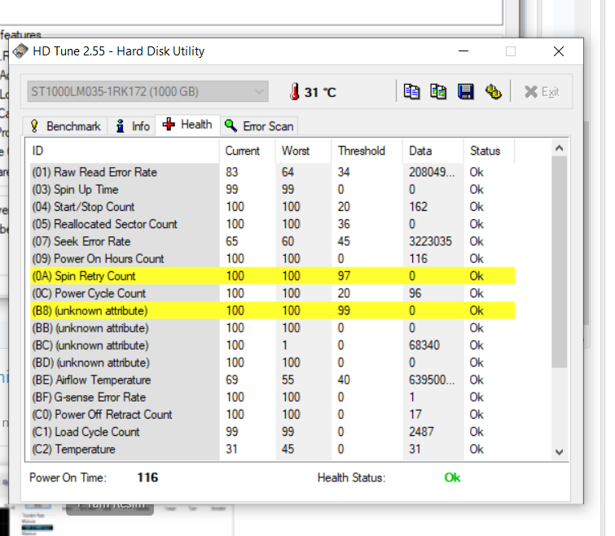
Task: Go to the Error Scan tab
Action: coord(259,126)
